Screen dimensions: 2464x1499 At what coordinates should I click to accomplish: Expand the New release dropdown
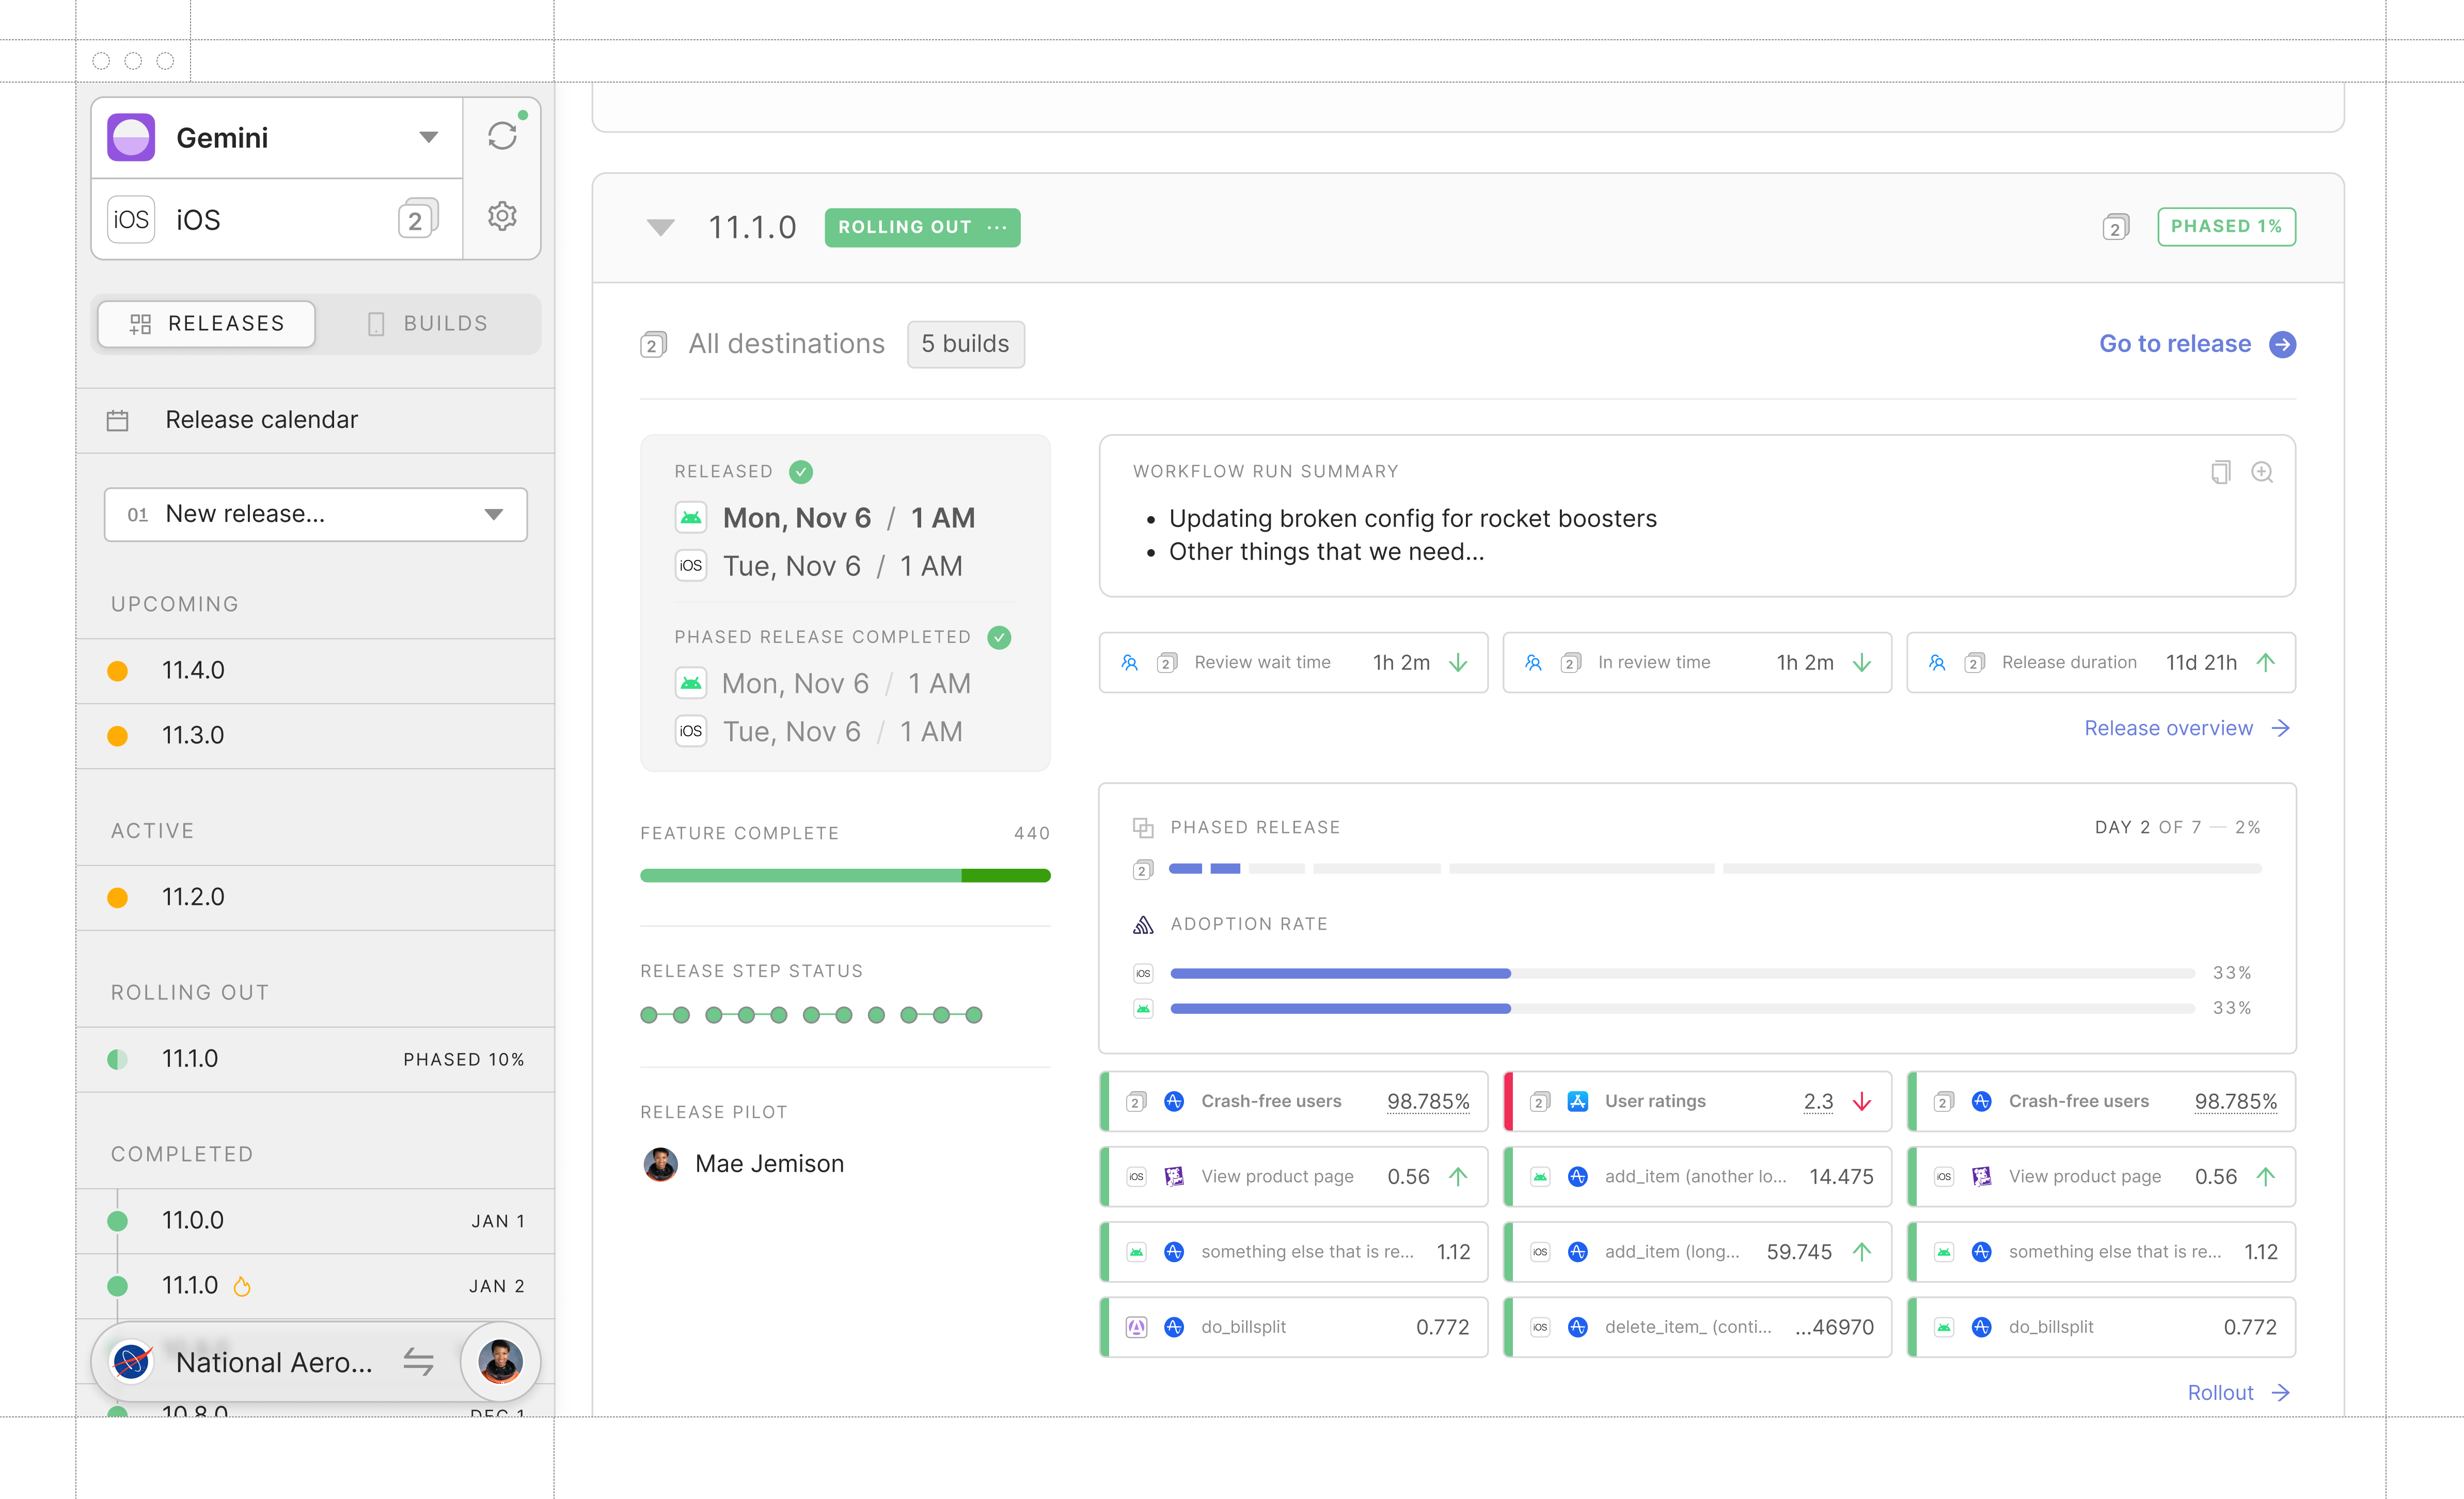click(493, 514)
